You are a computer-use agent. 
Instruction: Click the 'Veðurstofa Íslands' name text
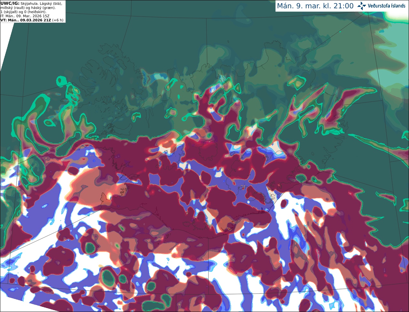[x=387, y=6]
